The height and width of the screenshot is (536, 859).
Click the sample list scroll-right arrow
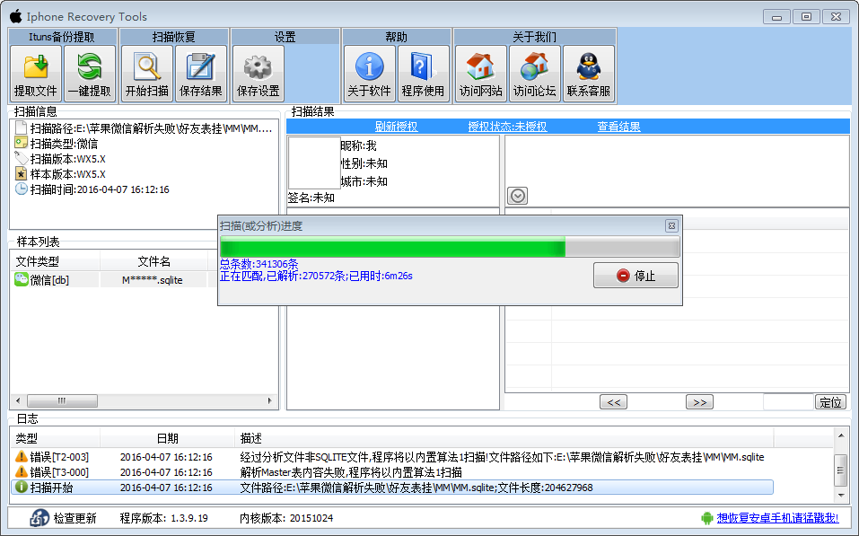pyautogui.click(x=270, y=400)
